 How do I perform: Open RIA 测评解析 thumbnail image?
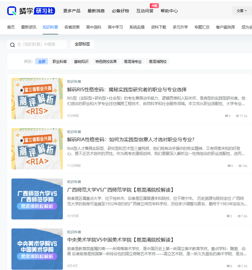point(37,149)
